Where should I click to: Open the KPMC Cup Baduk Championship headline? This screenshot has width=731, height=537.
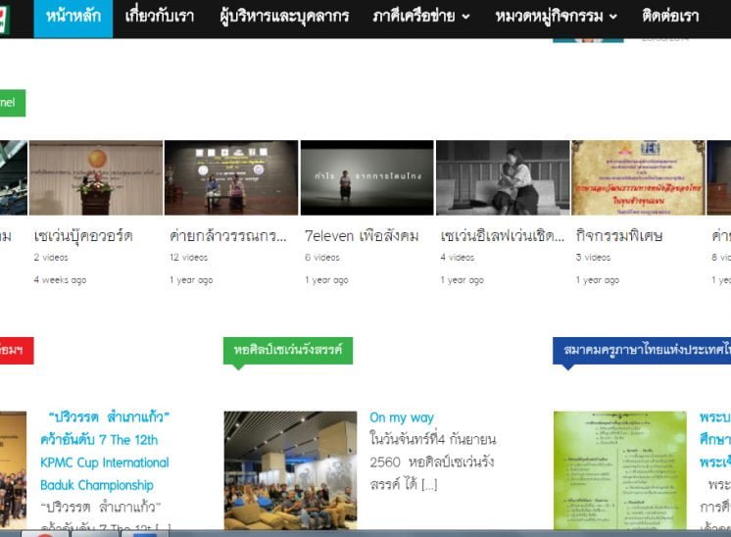click(x=105, y=451)
